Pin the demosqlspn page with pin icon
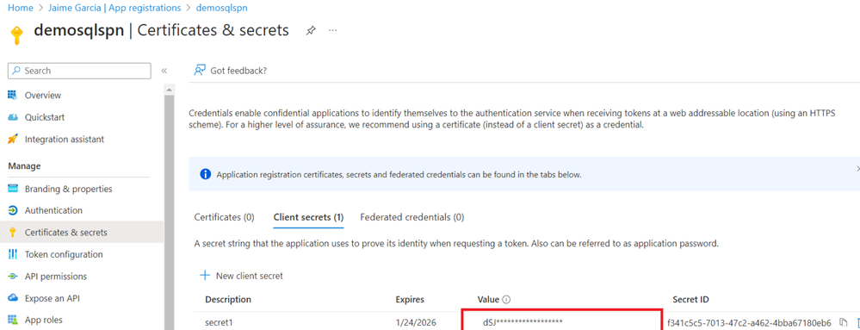 pos(311,31)
